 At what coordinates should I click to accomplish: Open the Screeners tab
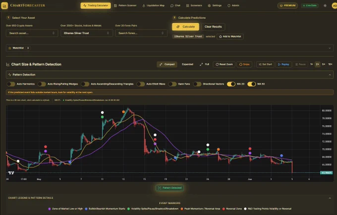pos(194,5)
